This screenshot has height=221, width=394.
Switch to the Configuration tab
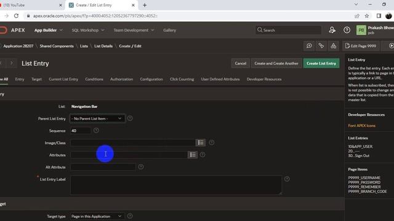[x=151, y=79]
